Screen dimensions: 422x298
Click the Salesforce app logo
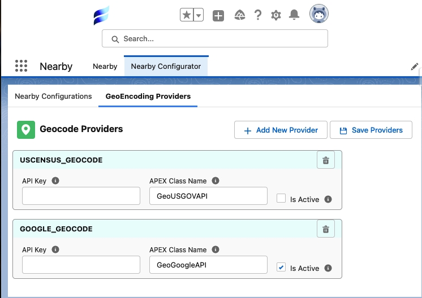tap(101, 15)
